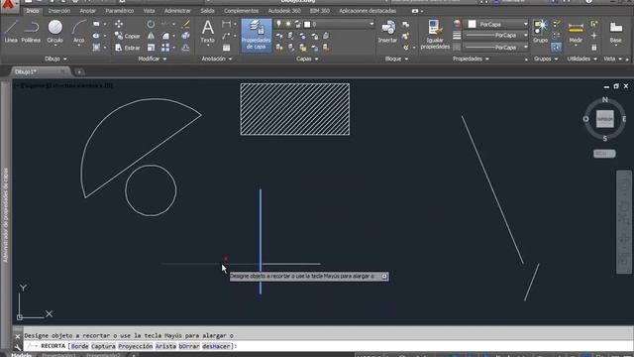Open the Salida ribbon tab
The height and width of the screenshot is (357, 634).
click(x=207, y=11)
